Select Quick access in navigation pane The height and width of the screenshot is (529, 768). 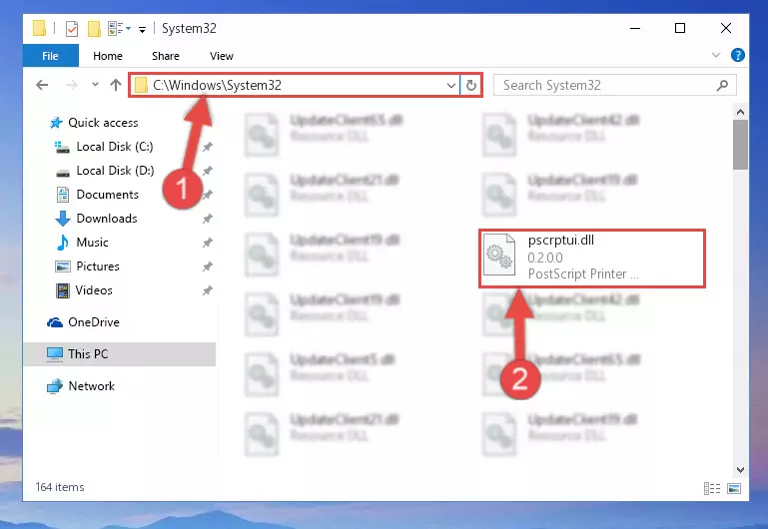click(103, 123)
